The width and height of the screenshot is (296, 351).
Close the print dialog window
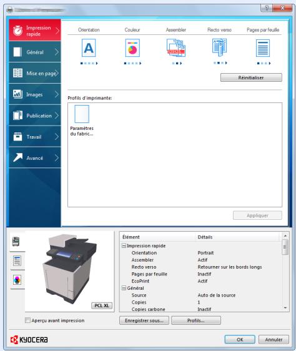282,8
